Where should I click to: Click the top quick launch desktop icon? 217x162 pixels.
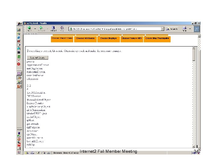(19, 30)
